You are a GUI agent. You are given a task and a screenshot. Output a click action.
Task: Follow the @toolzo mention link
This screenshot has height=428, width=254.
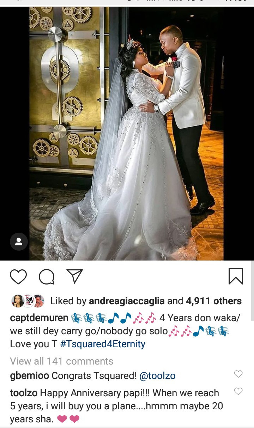point(157,376)
